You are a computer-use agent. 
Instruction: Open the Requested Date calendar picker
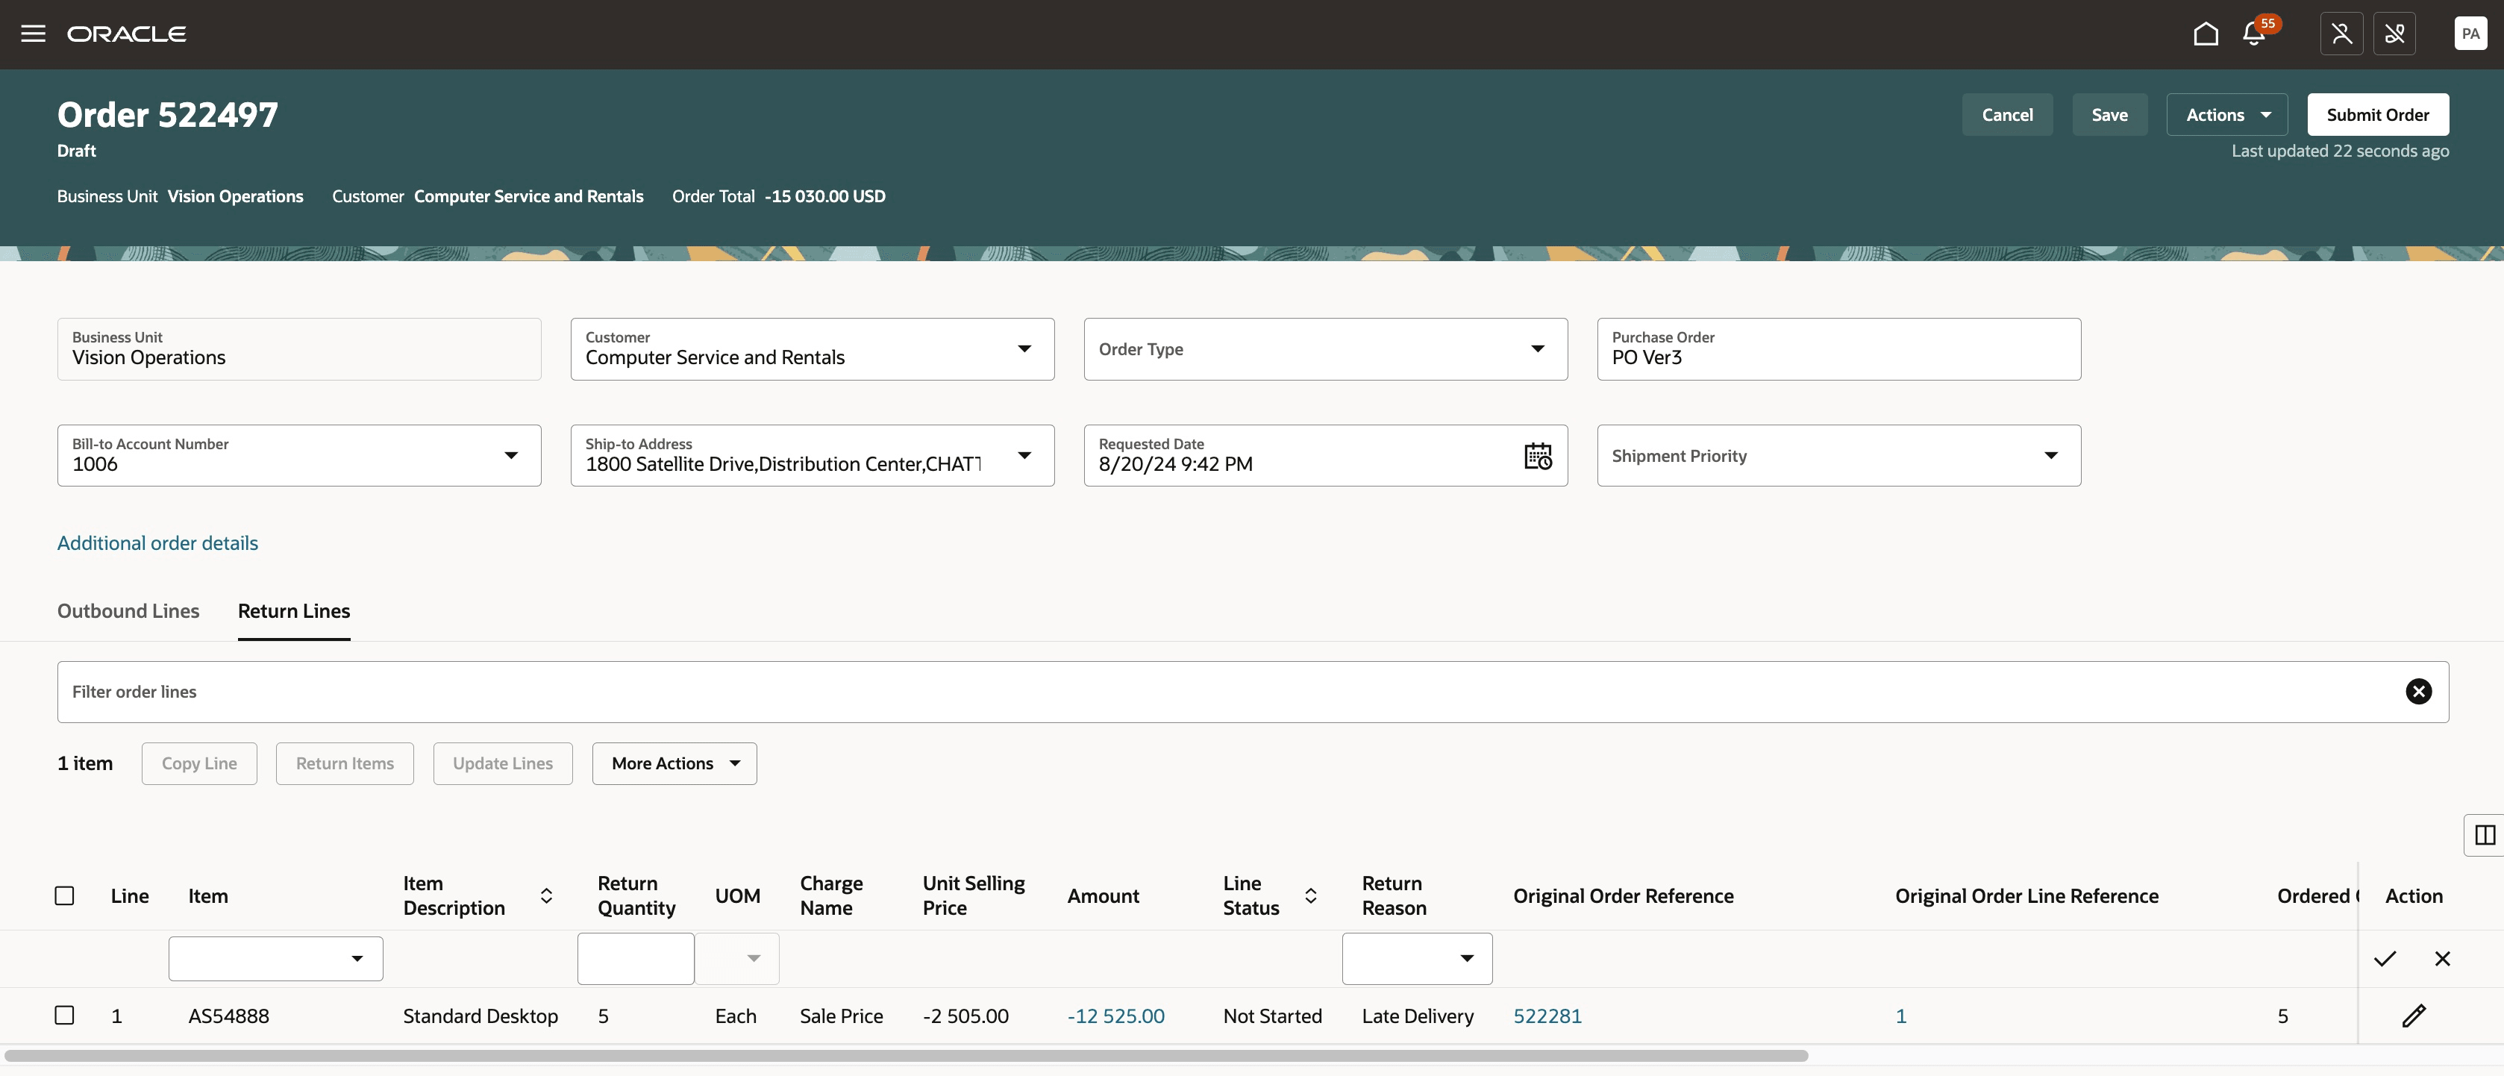[1538, 456]
